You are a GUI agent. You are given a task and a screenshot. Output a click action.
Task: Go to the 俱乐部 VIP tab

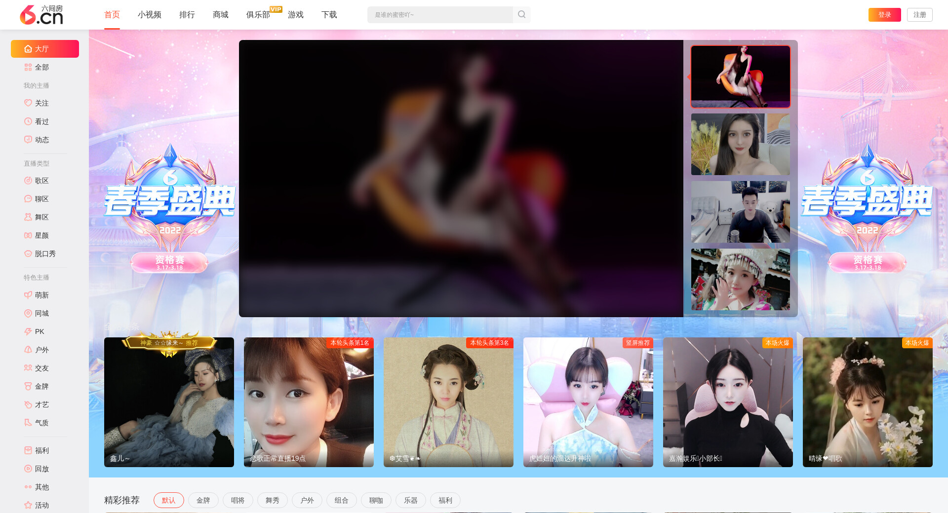pyautogui.click(x=258, y=15)
